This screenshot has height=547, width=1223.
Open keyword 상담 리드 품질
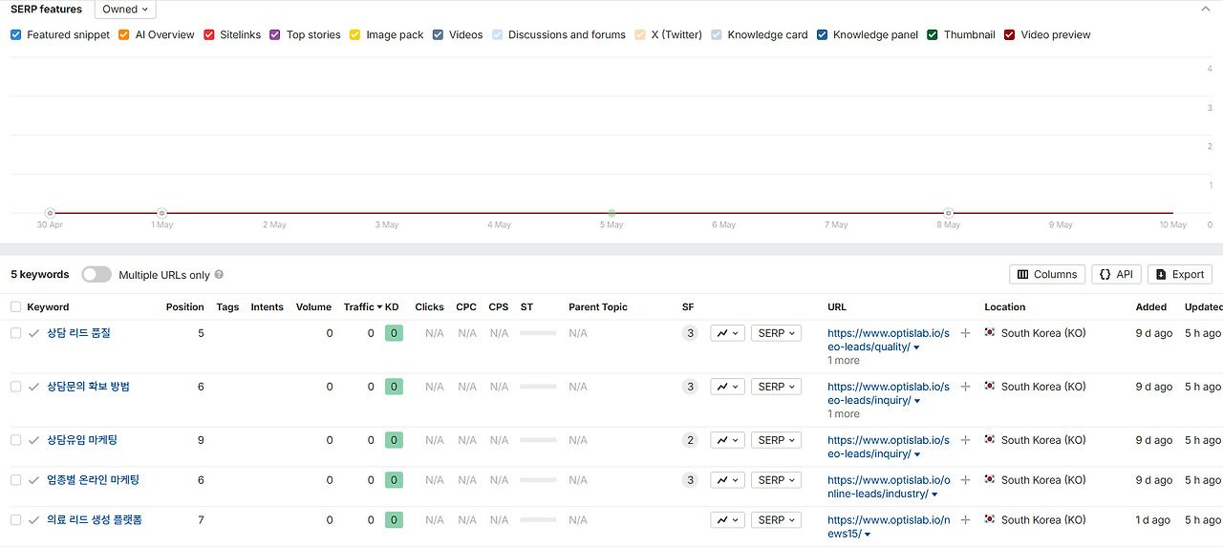(x=78, y=333)
